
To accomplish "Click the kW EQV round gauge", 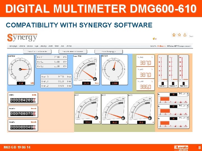I will pyautogui.click(x=21, y=70).
